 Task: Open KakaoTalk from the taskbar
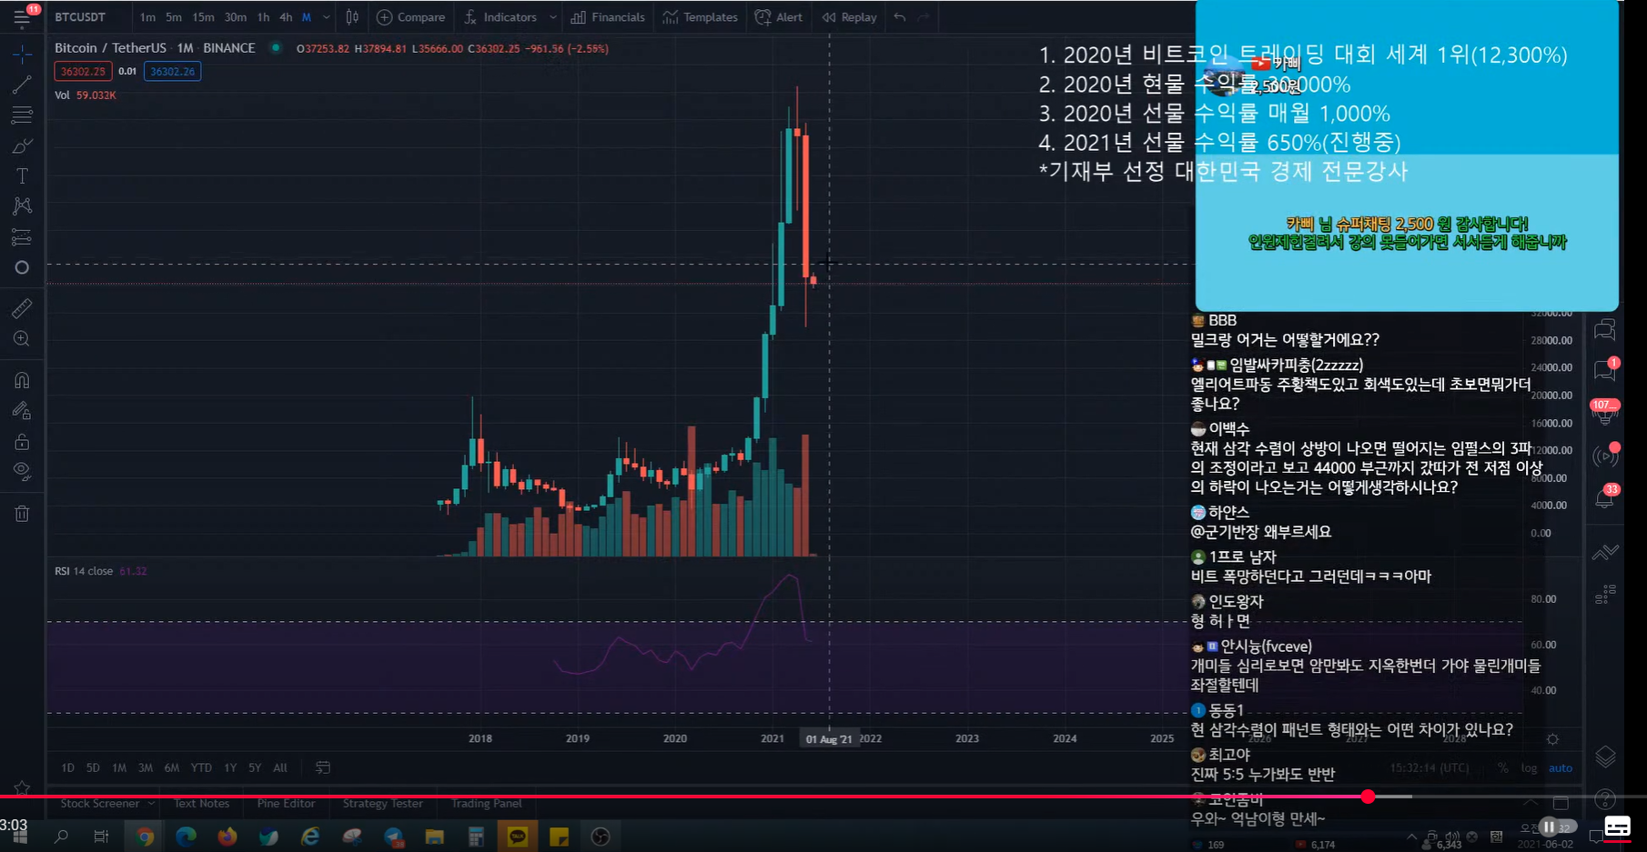click(x=517, y=837)
